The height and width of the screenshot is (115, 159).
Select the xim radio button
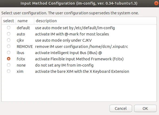pos(9,71)
